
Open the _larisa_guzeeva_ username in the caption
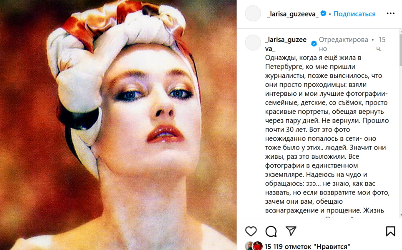(x=286, y=44)
